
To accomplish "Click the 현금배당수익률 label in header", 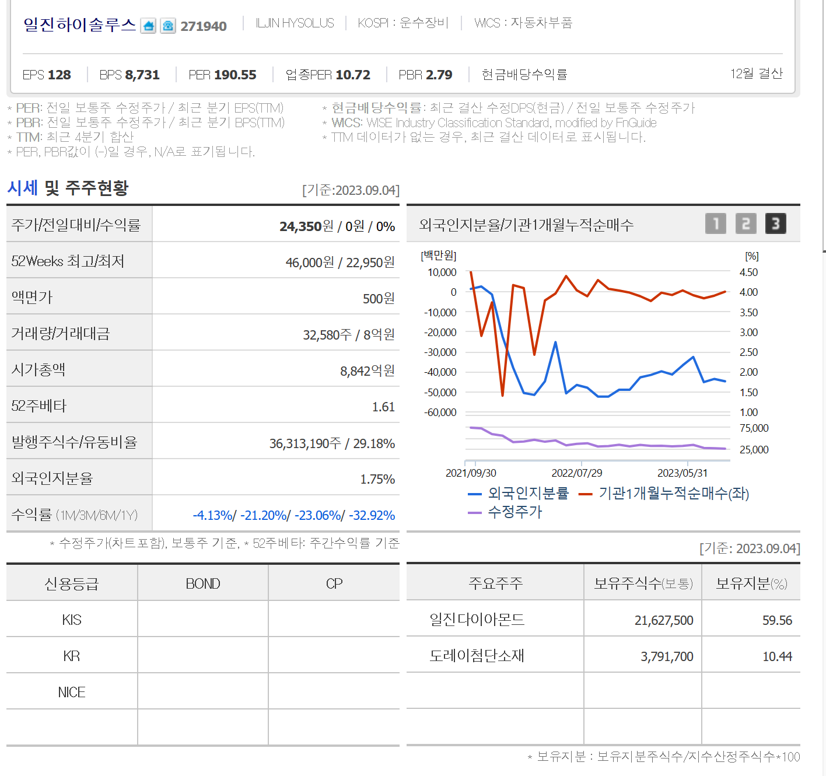I will pos(524,75).
